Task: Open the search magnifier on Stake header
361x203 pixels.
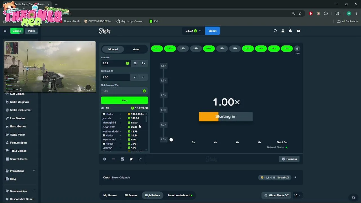Action: coord(275,31)
